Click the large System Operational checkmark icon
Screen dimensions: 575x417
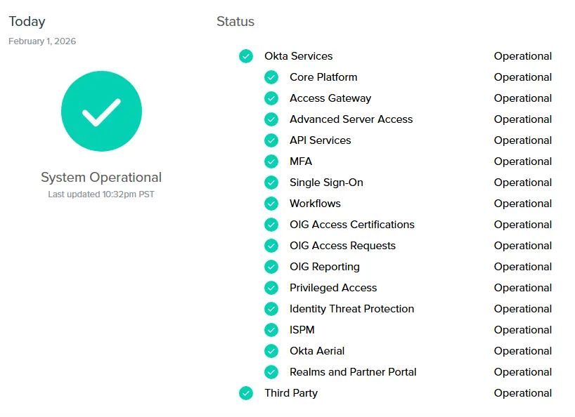pos(101,111)
